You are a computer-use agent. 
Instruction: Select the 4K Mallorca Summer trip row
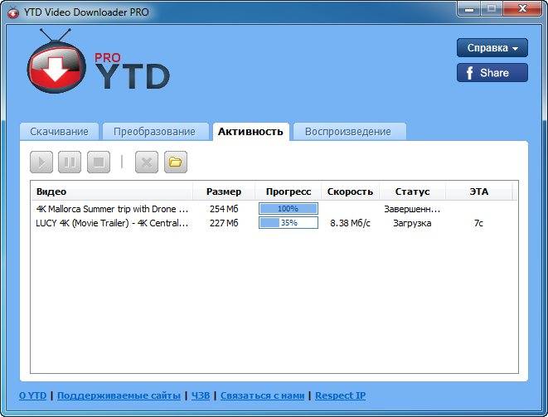coord(274,209)
